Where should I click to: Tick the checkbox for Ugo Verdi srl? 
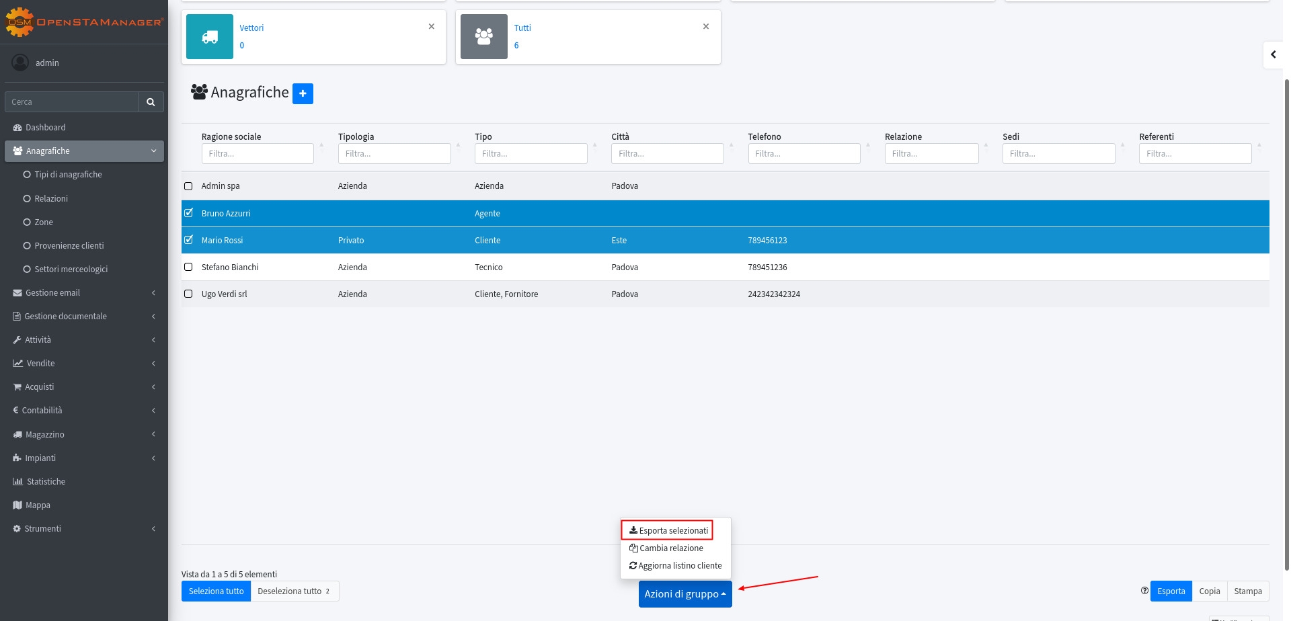tap(188, 294)
